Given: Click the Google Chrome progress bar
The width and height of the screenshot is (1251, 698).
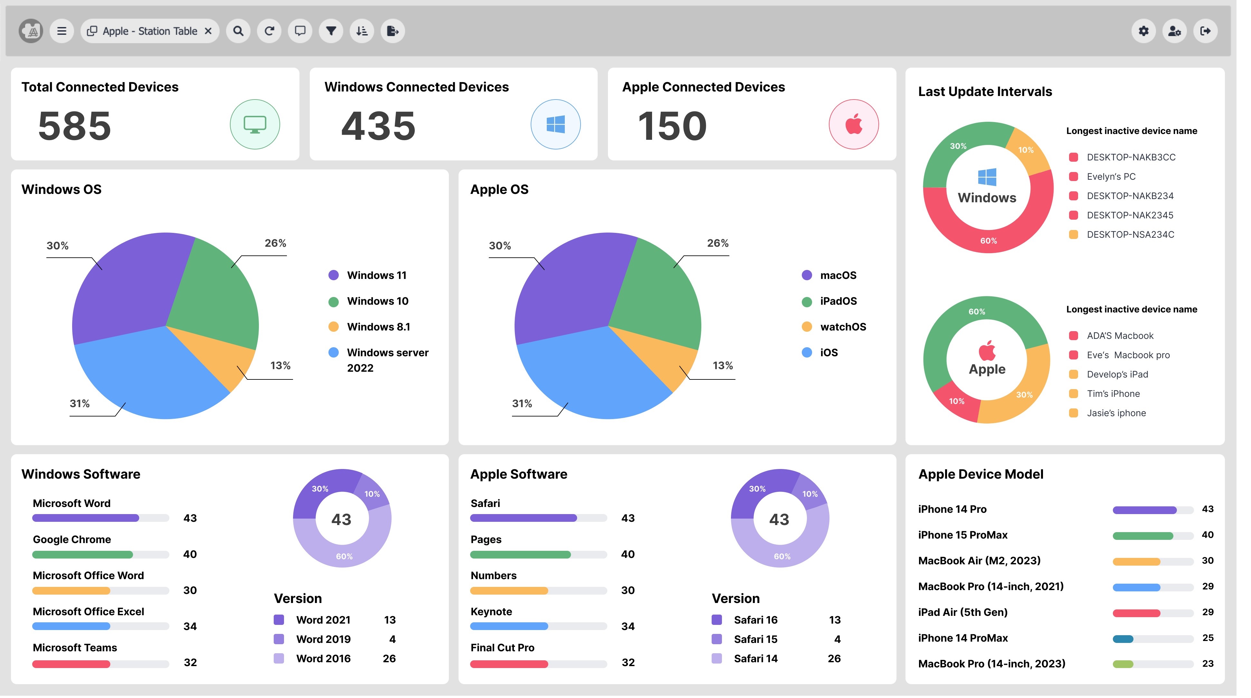Looking at the screenshot, I should point(100,555).
